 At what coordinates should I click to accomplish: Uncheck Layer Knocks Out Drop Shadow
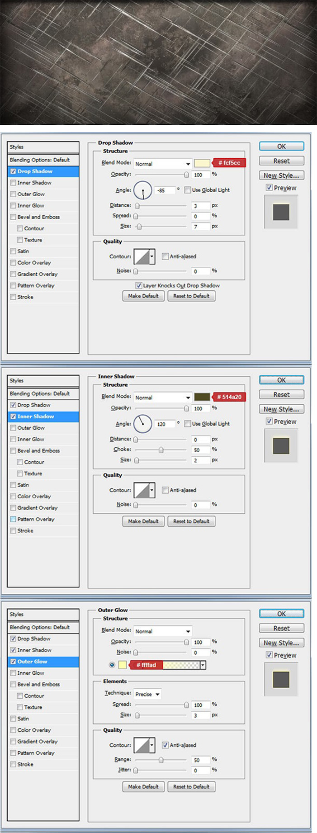pyautogui.click(x=139, y=285)
